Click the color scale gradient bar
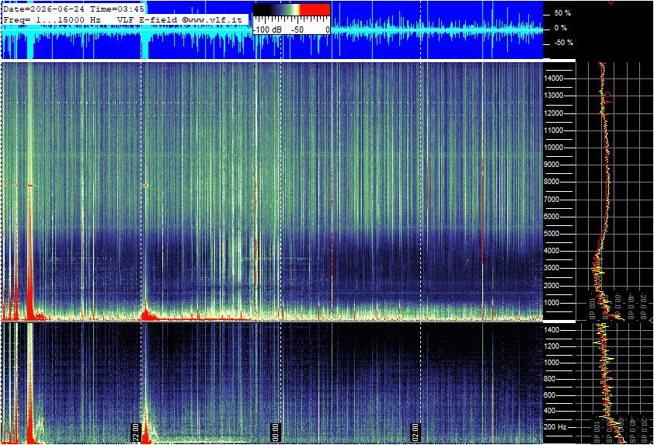Screen dimensions: 654x445 291,10
